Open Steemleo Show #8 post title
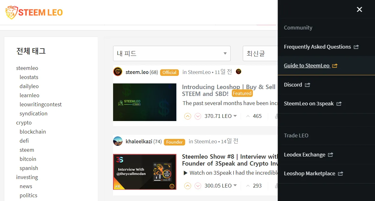This screenshot has height=201, width=375. [x=230, y=160]
